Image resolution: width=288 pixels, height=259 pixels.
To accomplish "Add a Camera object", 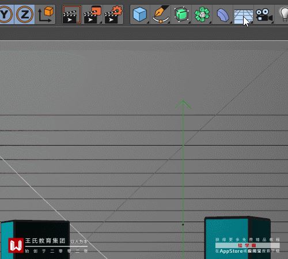I will (x=264, y=14).
